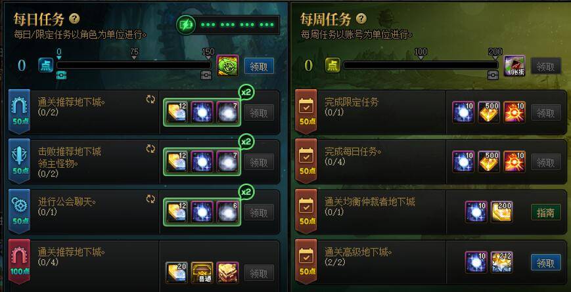Refresh the 击败推荐地下城领主怪物 task
The width and height of the screenshot is (571, 292).
point(150,149)
